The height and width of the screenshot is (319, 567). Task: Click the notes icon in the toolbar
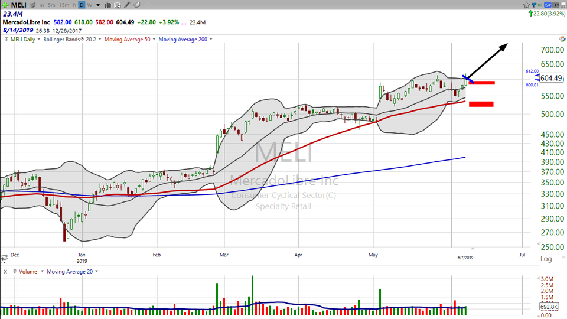click(x=137, y=5)
